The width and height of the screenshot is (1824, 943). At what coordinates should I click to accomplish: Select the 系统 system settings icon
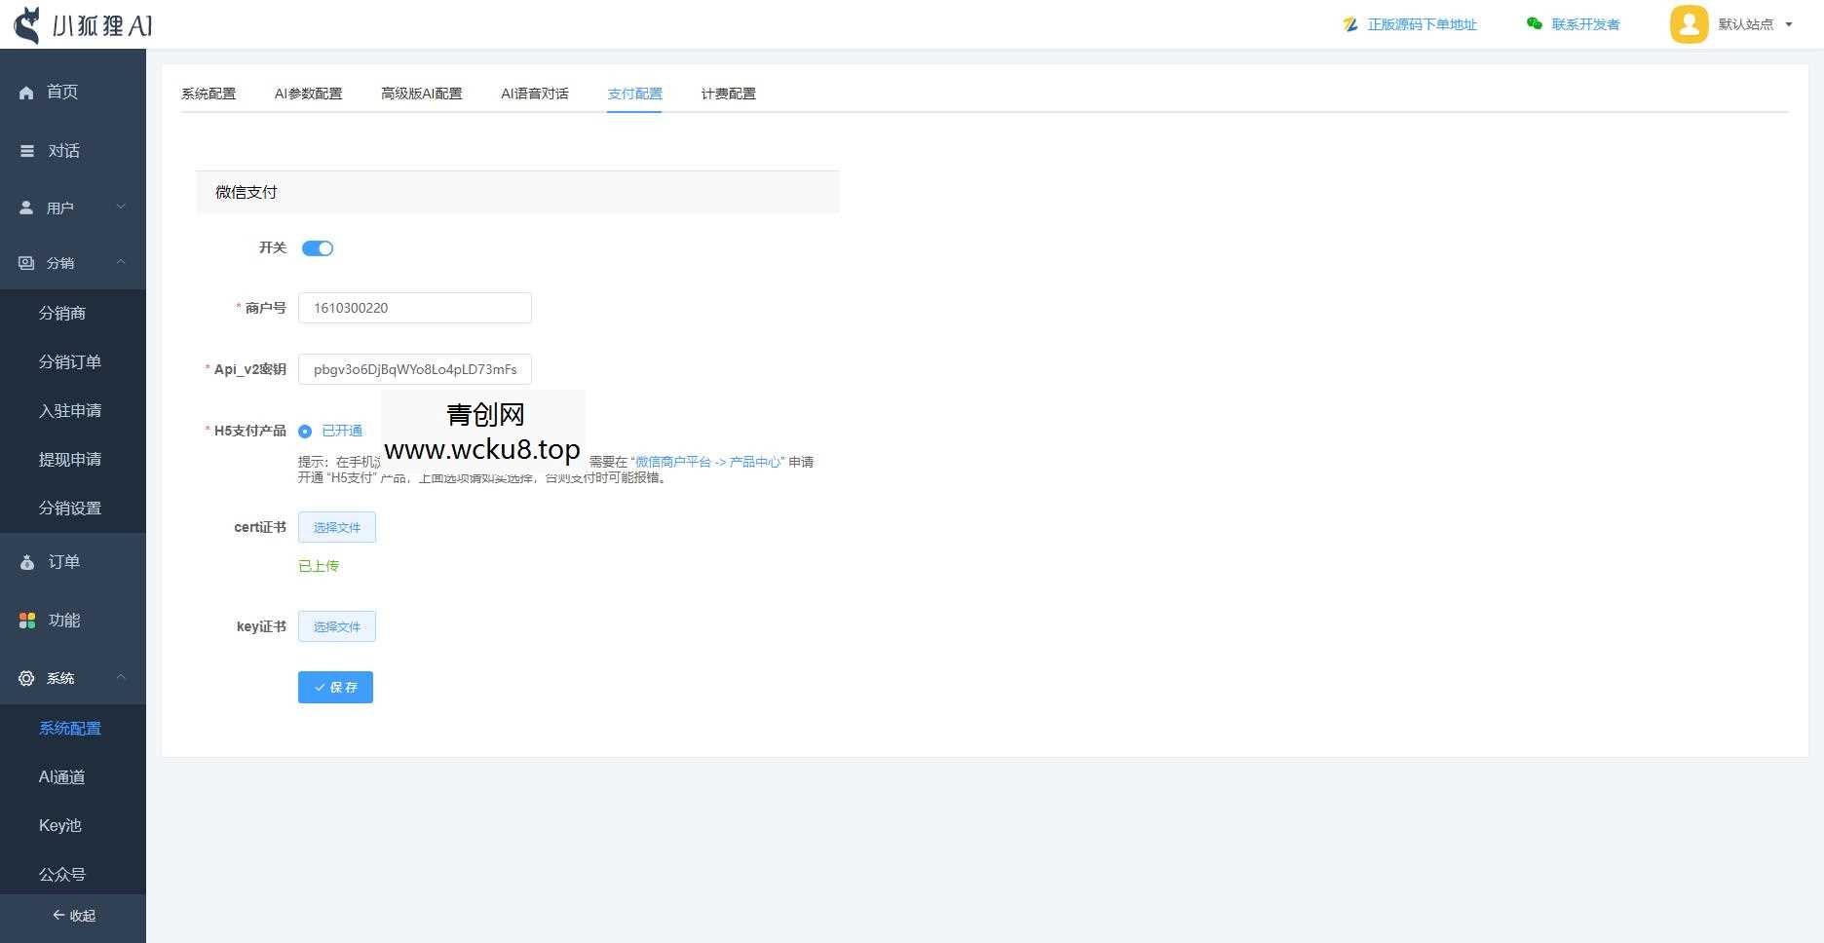click(26, 678)
